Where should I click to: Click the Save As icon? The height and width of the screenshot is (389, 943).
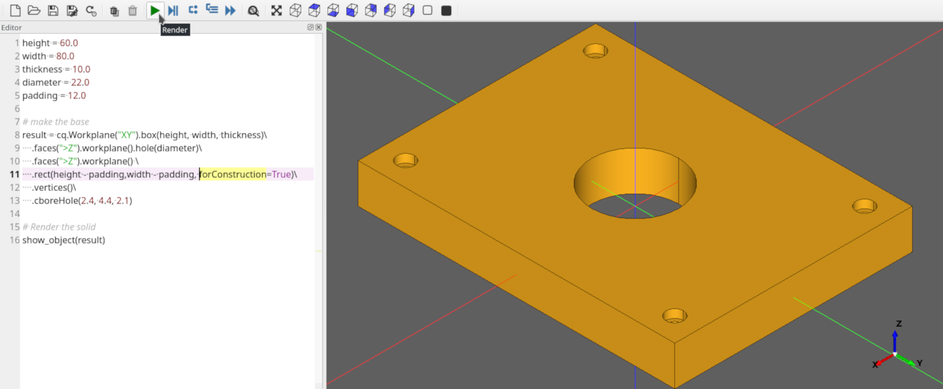72,11
